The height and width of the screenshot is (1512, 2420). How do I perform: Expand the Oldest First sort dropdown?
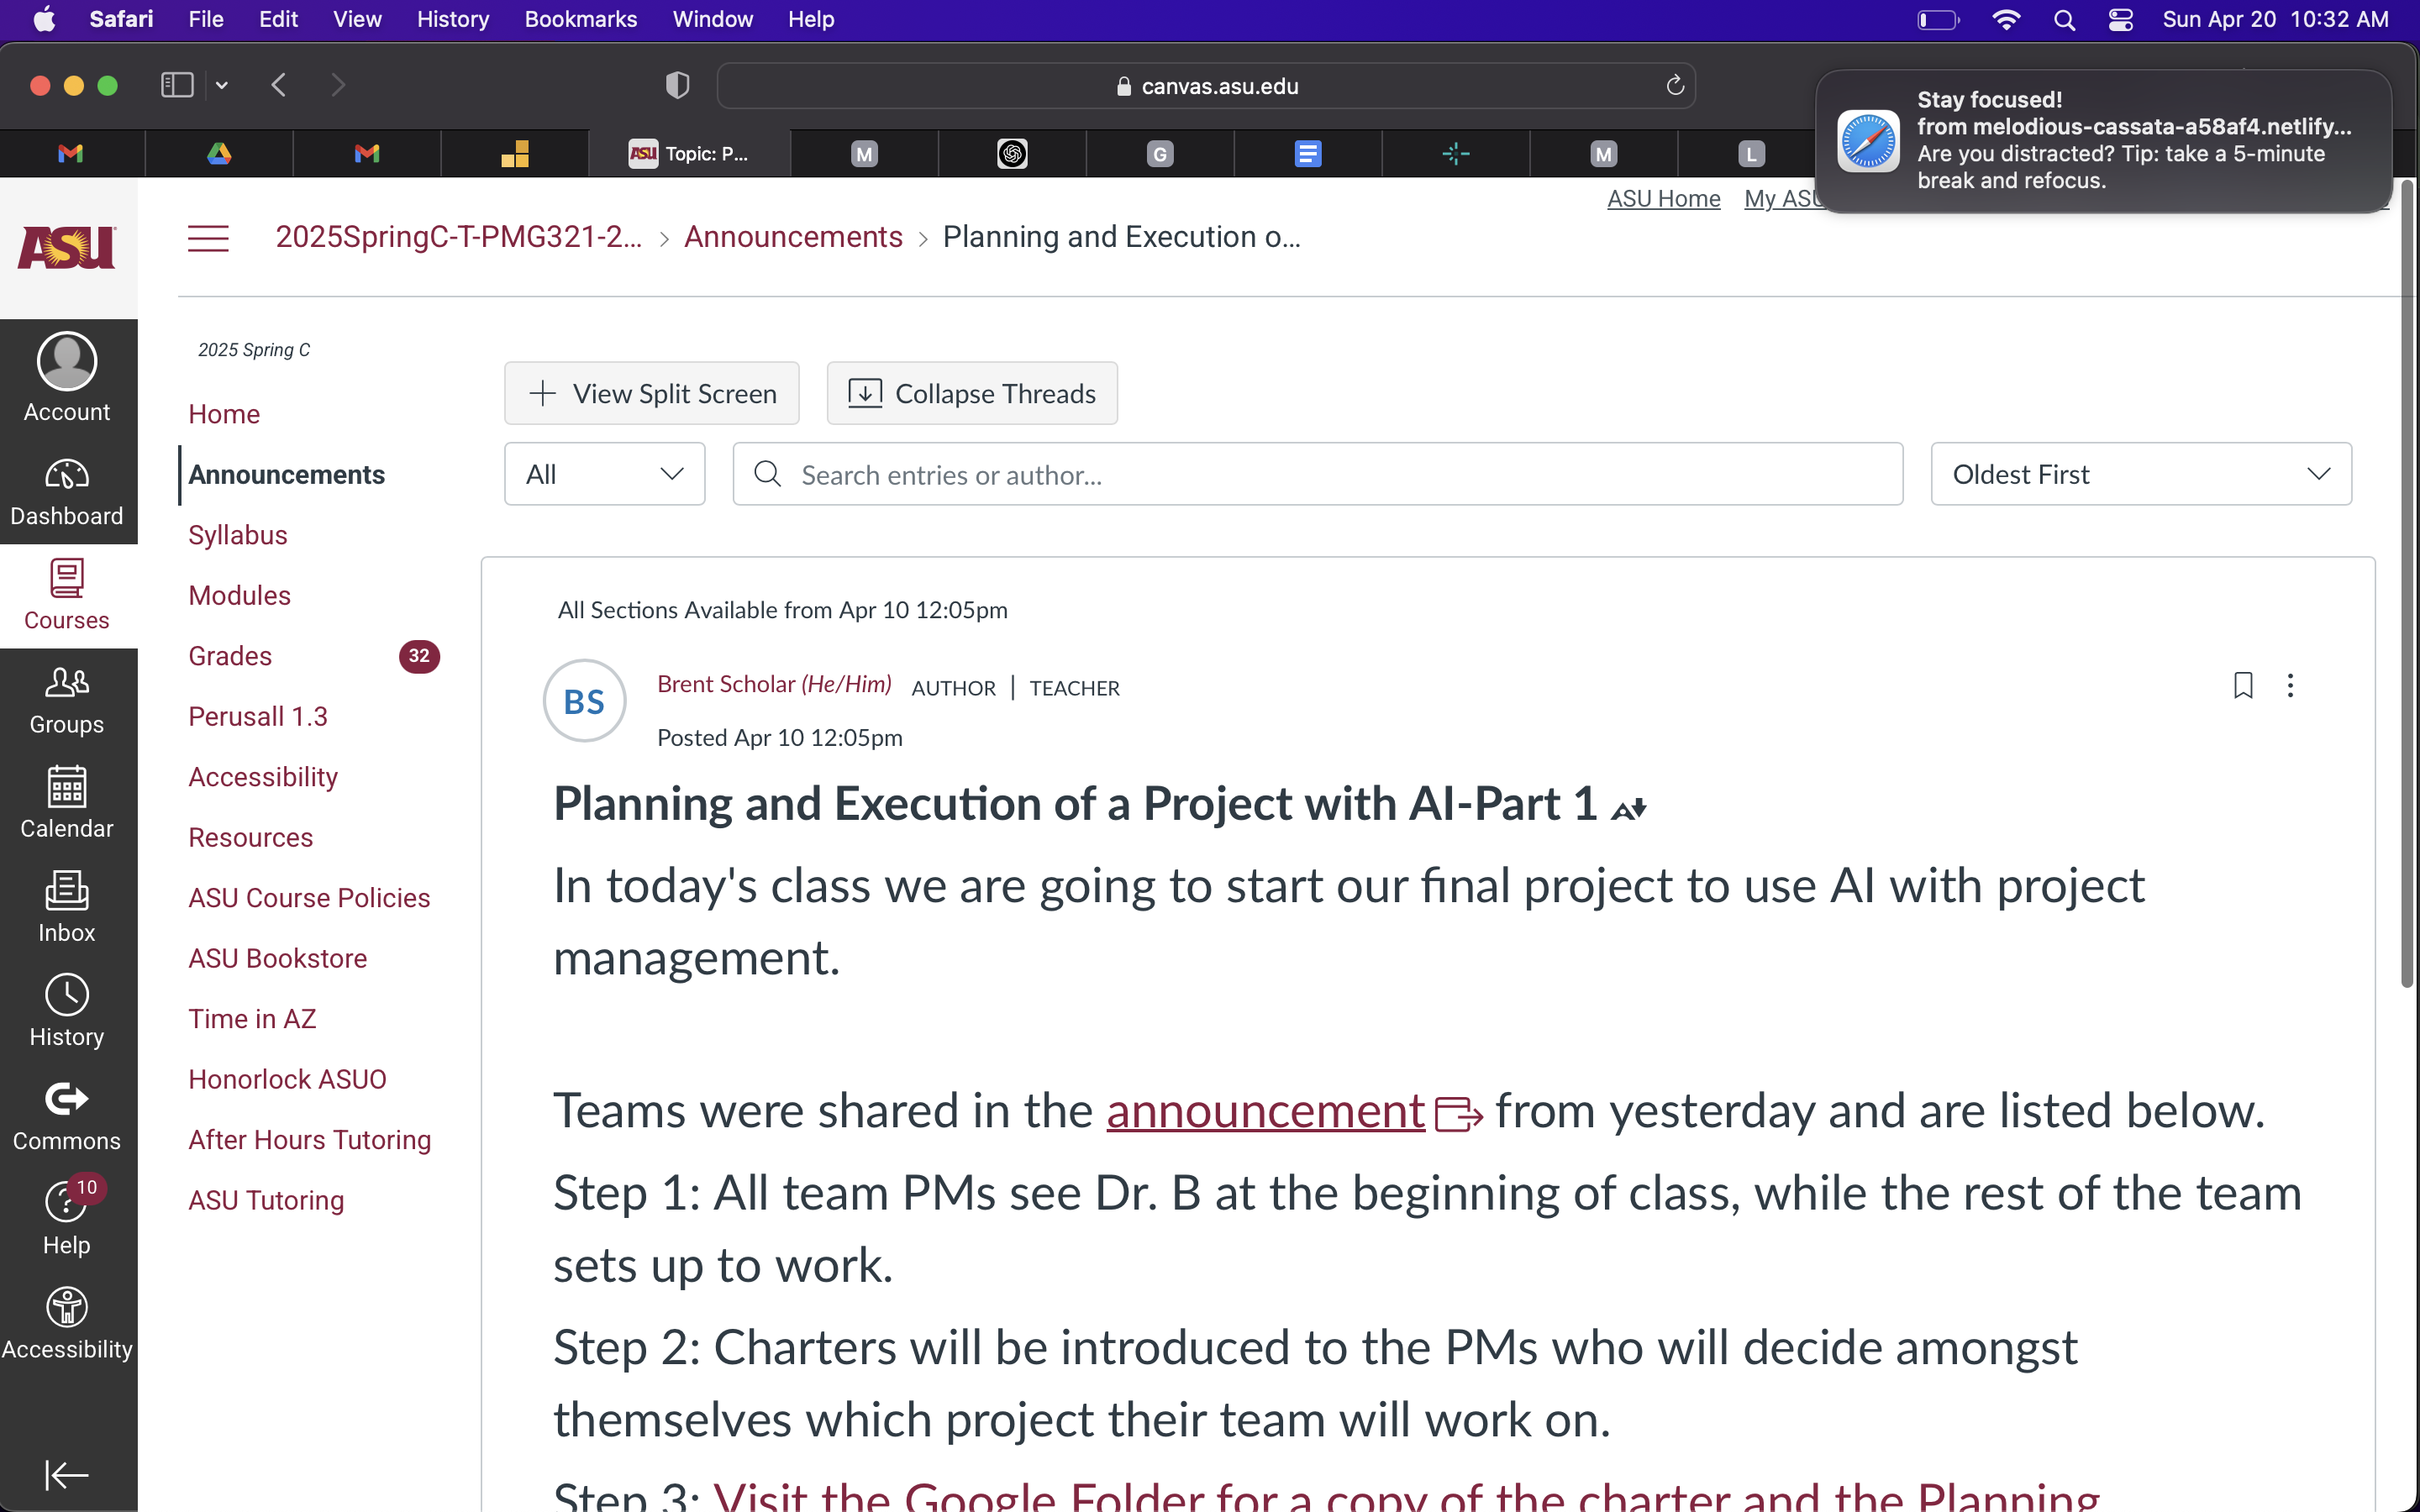[x=2140, y=474]
